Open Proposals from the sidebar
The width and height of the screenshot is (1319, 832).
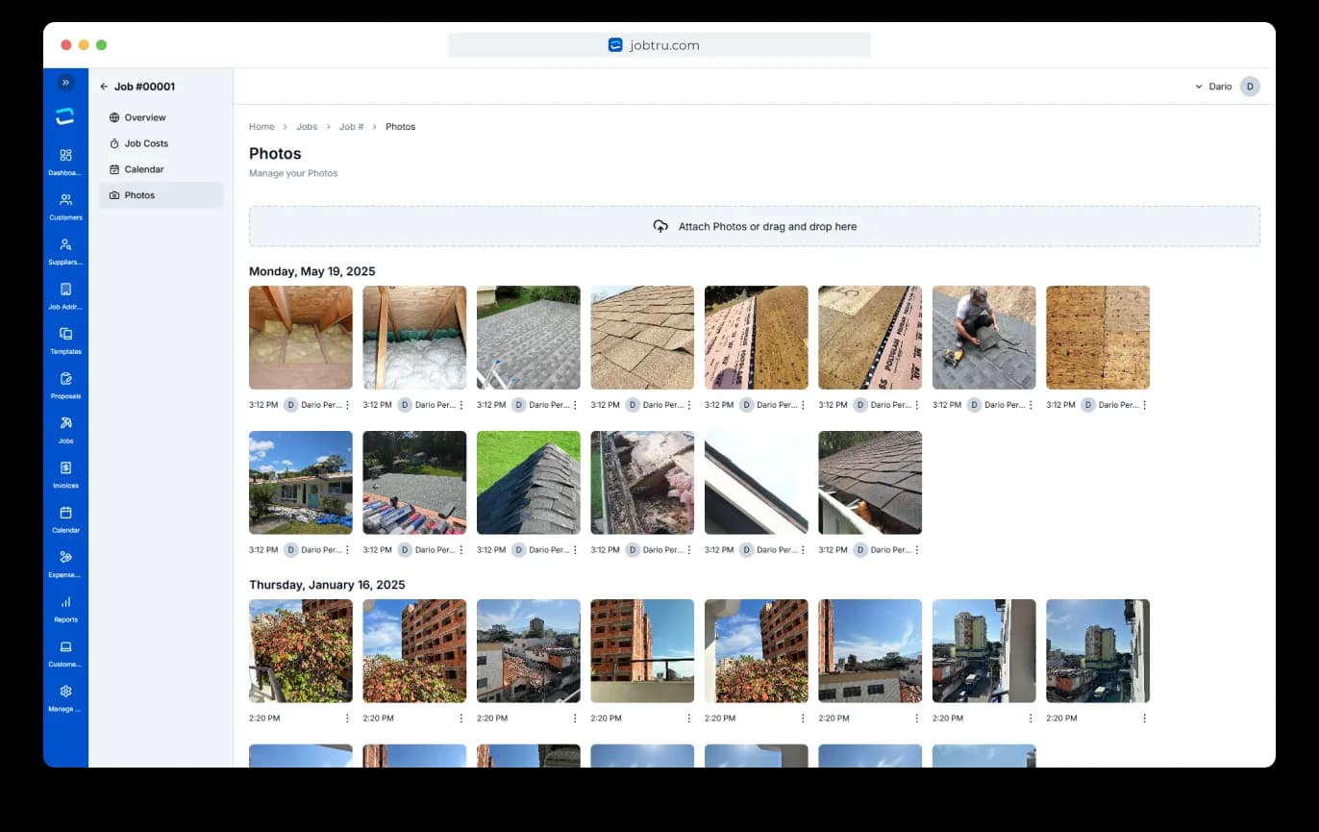coord(65,383)
